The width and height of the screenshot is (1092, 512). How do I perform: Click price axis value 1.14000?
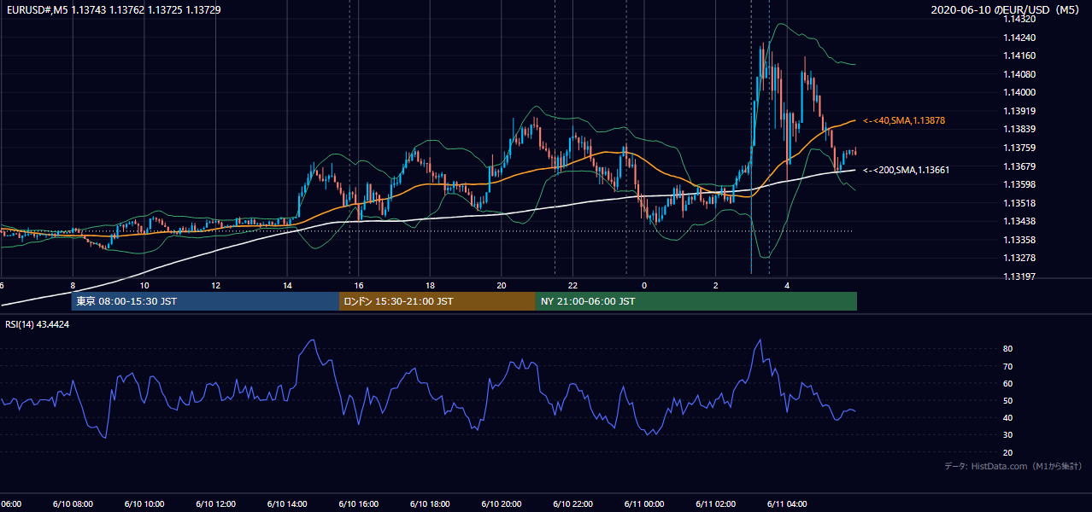point(1019,92)
